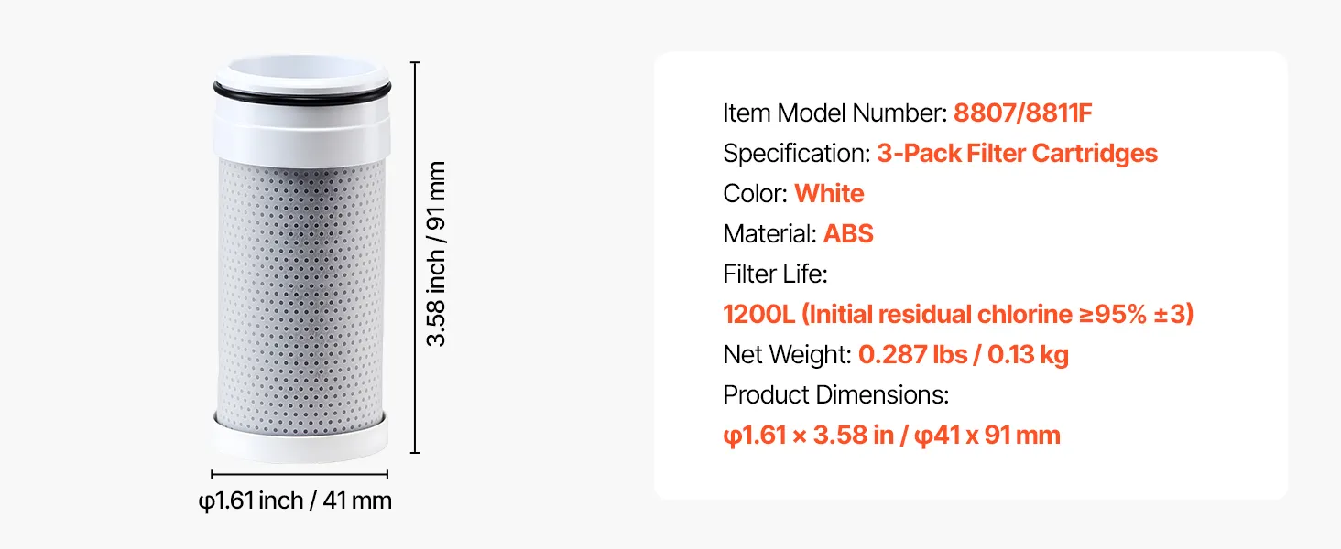This screenshot has width=1341, height=549.
Task: Click the Specification label
Action: 796,154
